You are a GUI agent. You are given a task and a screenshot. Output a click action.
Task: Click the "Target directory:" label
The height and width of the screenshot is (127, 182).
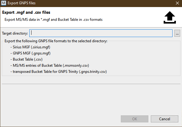coord(15,33)
